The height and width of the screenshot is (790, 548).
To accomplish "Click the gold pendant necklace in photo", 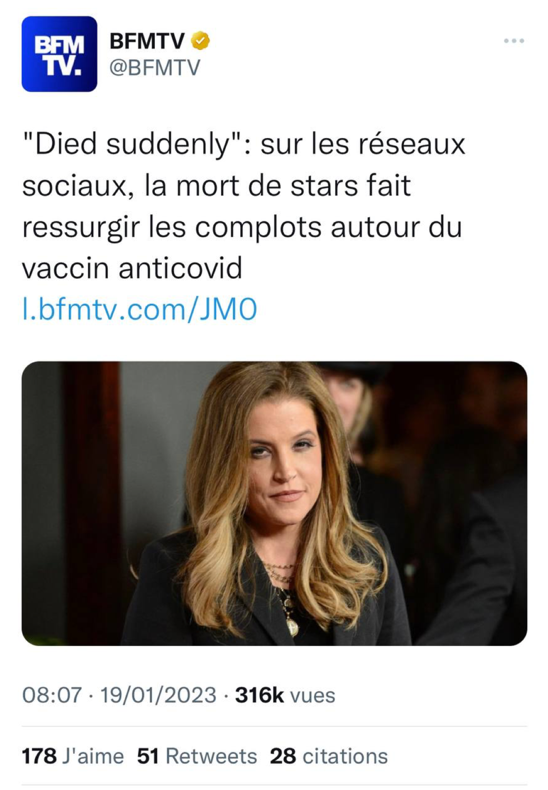I will [292, 626].
